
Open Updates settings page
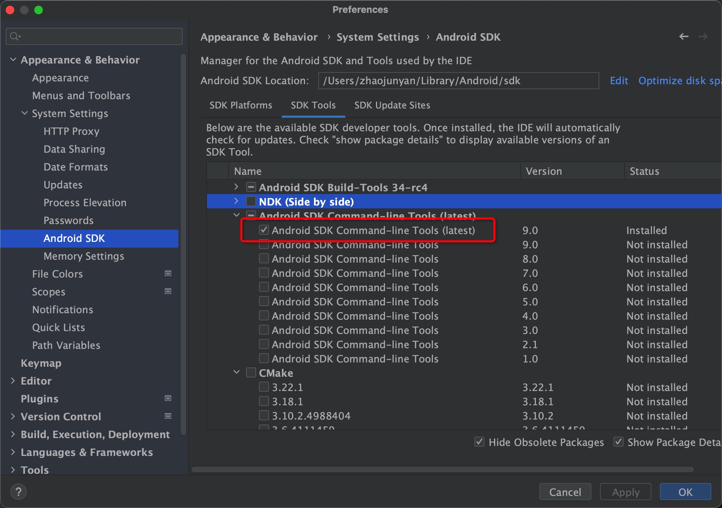coord(63,185)
